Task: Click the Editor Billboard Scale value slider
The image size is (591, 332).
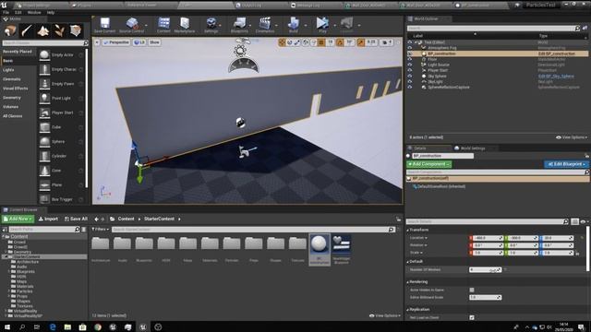Action: pos(485,297)
